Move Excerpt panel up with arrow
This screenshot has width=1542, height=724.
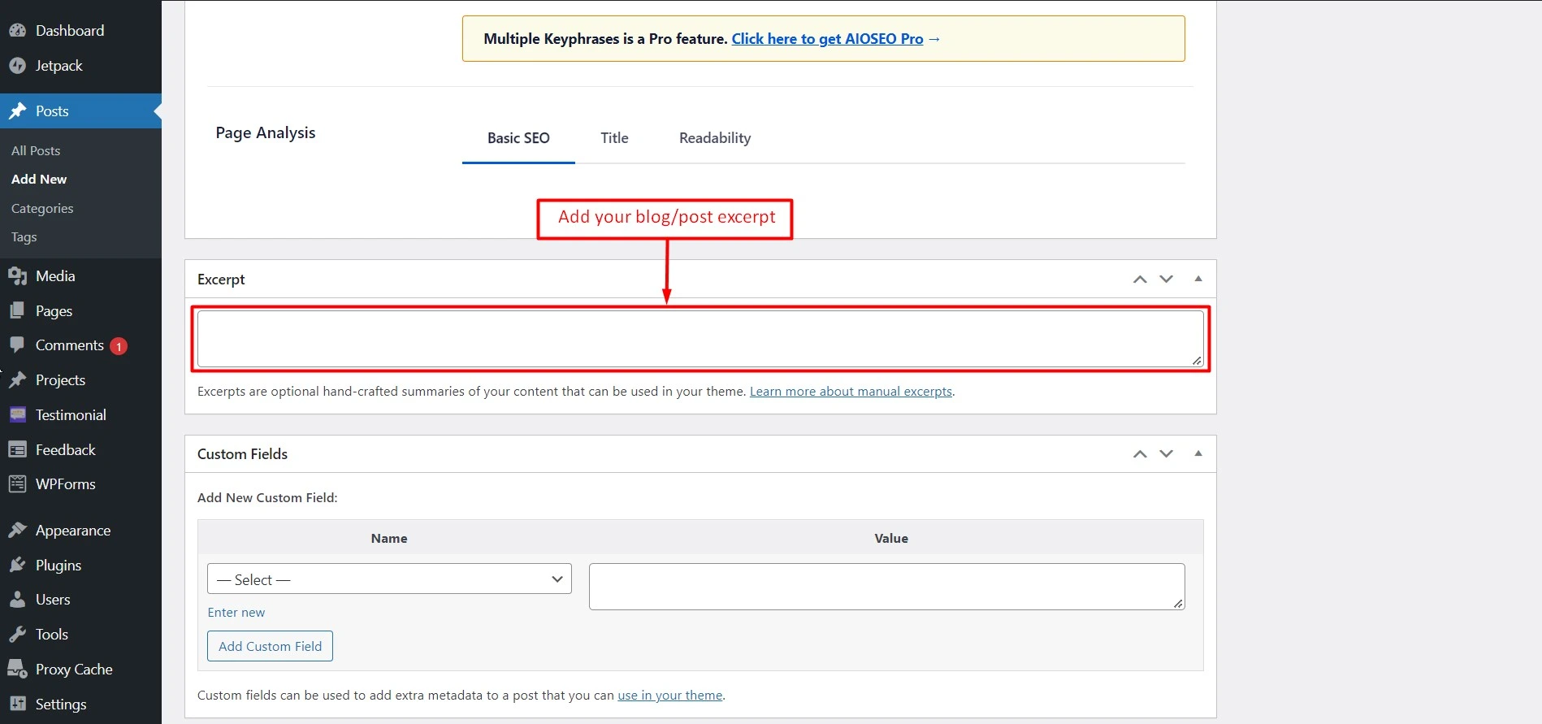point(1140,280)
